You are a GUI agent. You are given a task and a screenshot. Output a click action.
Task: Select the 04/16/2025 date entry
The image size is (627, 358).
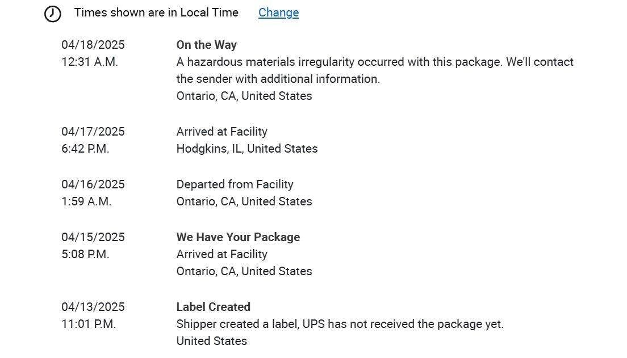[x=93, y=184]
